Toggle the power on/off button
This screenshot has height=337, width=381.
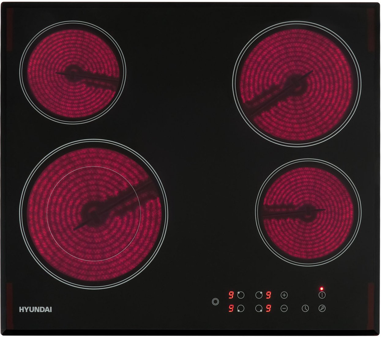(x=322, y=295)
